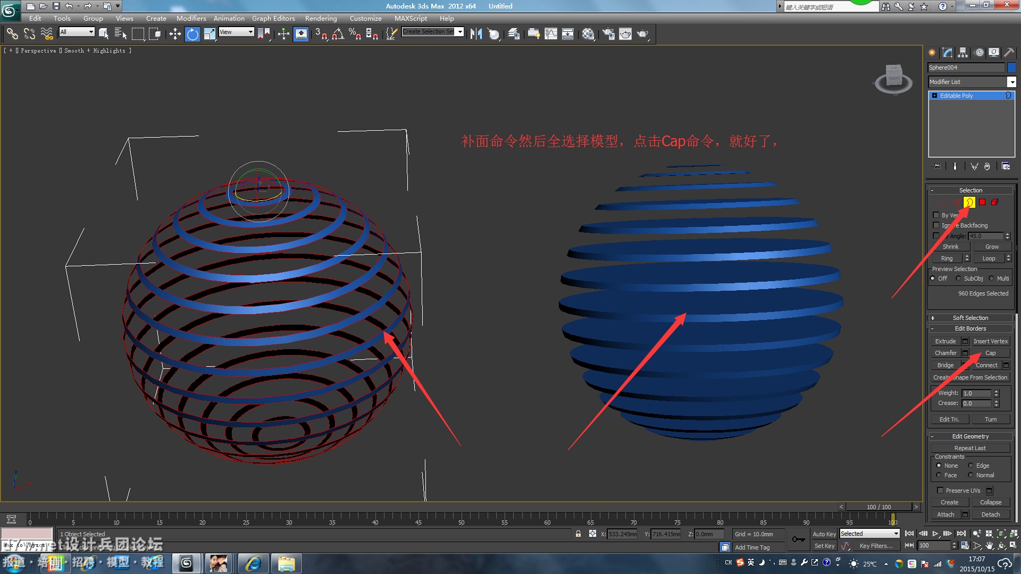Open the Modifier List dropdown
1021x574 pixels.
click(x=972, y=82)
